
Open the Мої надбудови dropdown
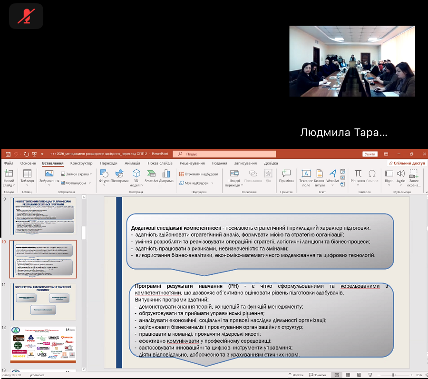(196, 183)
